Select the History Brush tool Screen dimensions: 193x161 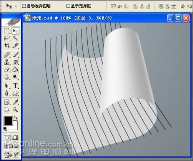coord(15,62)
